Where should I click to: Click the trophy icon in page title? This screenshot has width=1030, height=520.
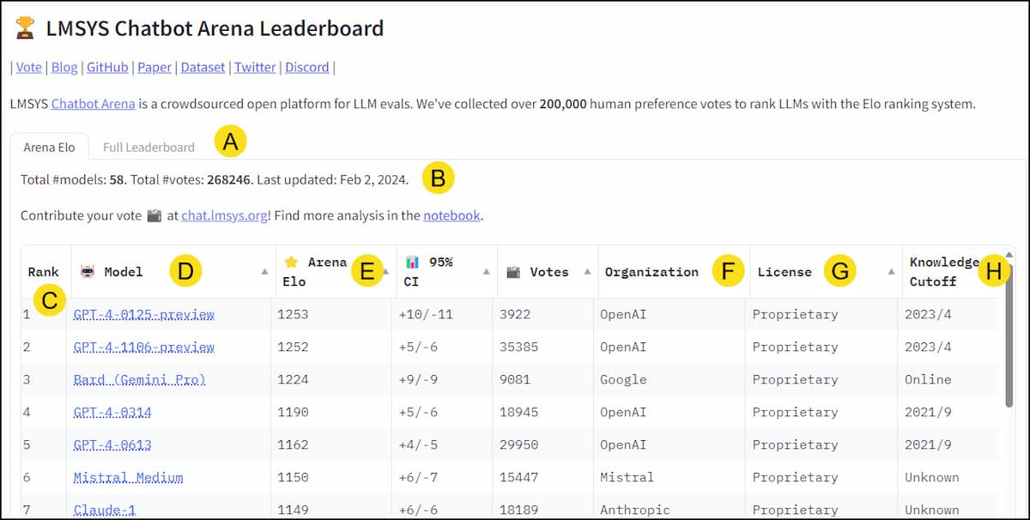[x=25, y=28]
